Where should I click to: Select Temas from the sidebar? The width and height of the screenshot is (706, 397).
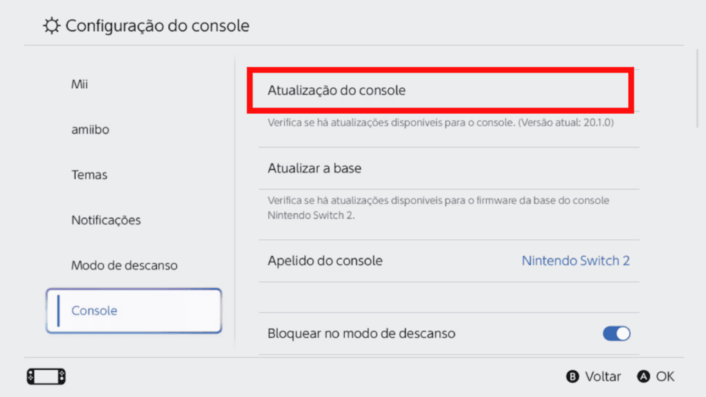coord(89,175)
